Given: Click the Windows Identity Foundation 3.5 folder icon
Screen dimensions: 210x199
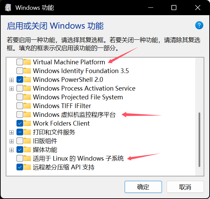Looking at the screenshot, I should pos(27,71).
